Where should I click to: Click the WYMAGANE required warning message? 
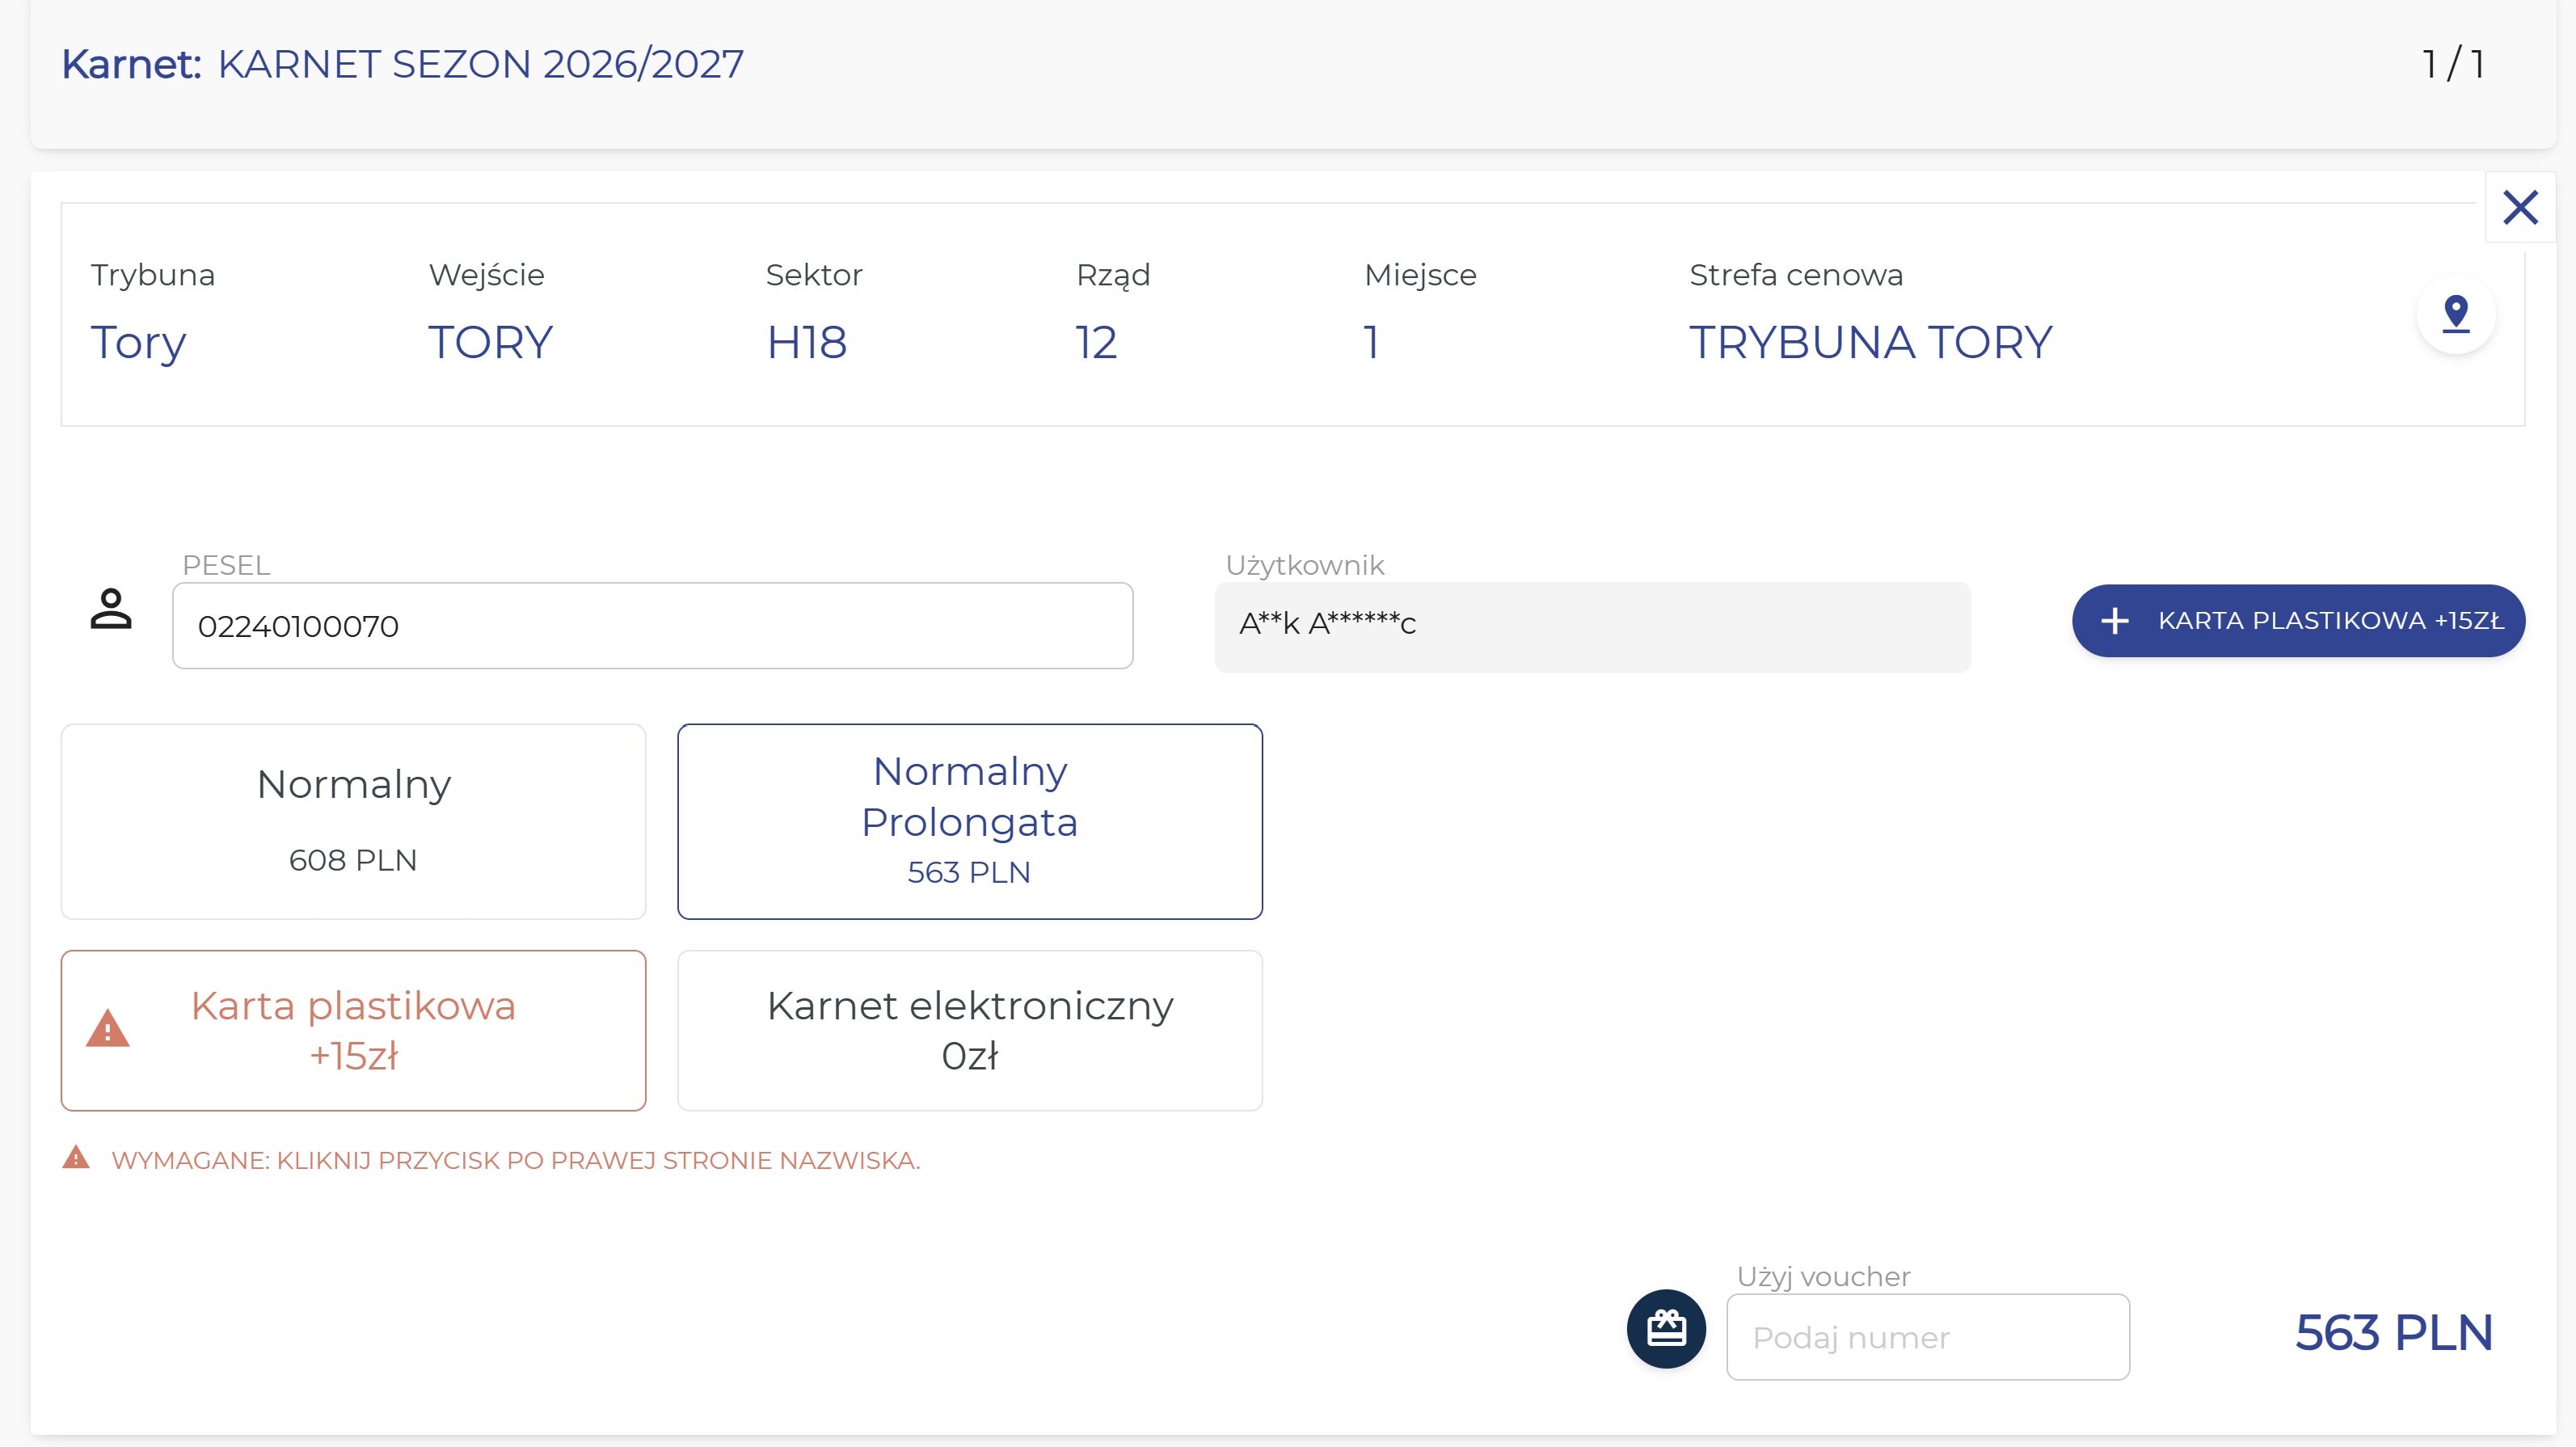click(516, 1160)
